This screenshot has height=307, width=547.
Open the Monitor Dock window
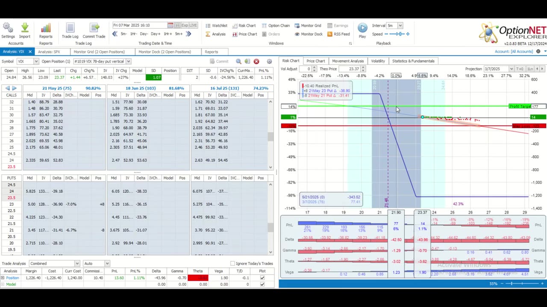(x=308, y=34)
